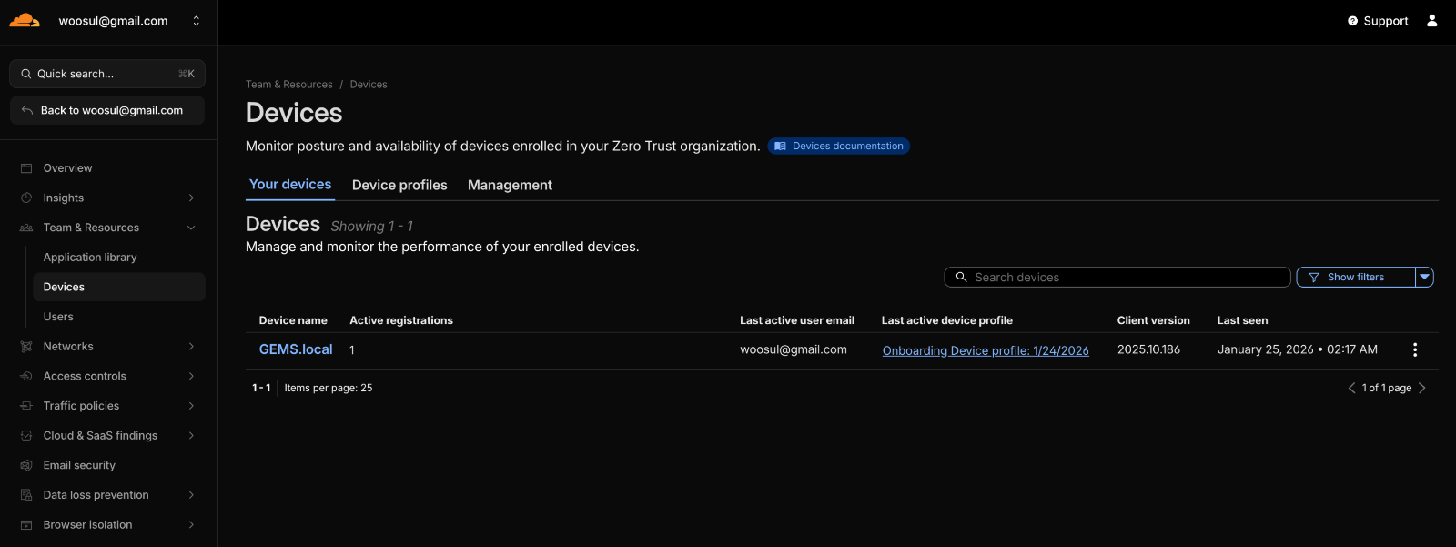This screenshot has height=547, width=1456.
Task: Open the user profile icon
Action: (1431, 20)
